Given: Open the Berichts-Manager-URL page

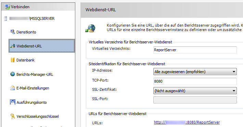Looking at the screenshot, I should pos(35,74).
